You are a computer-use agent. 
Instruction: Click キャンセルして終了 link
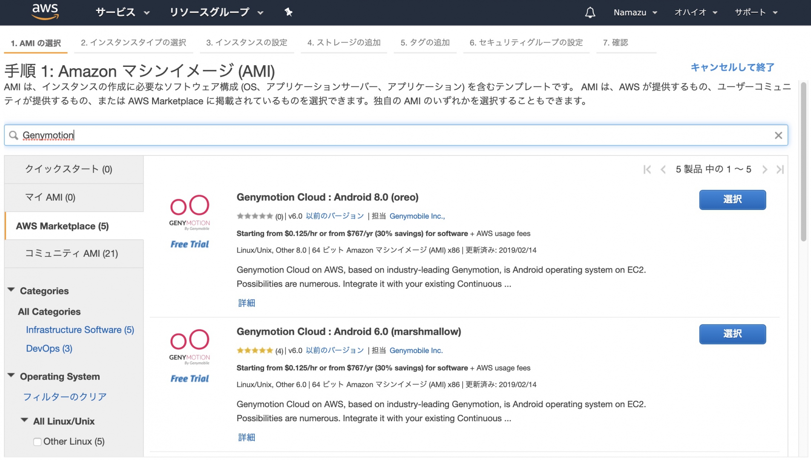(x=732, y=67)
